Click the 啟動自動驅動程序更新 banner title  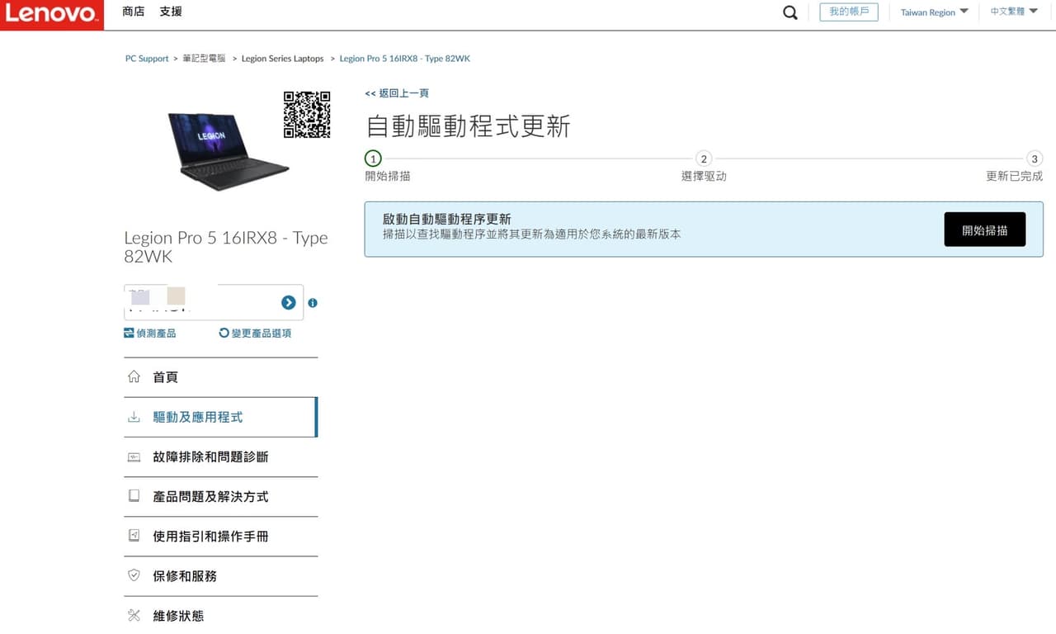pos(447,219)
